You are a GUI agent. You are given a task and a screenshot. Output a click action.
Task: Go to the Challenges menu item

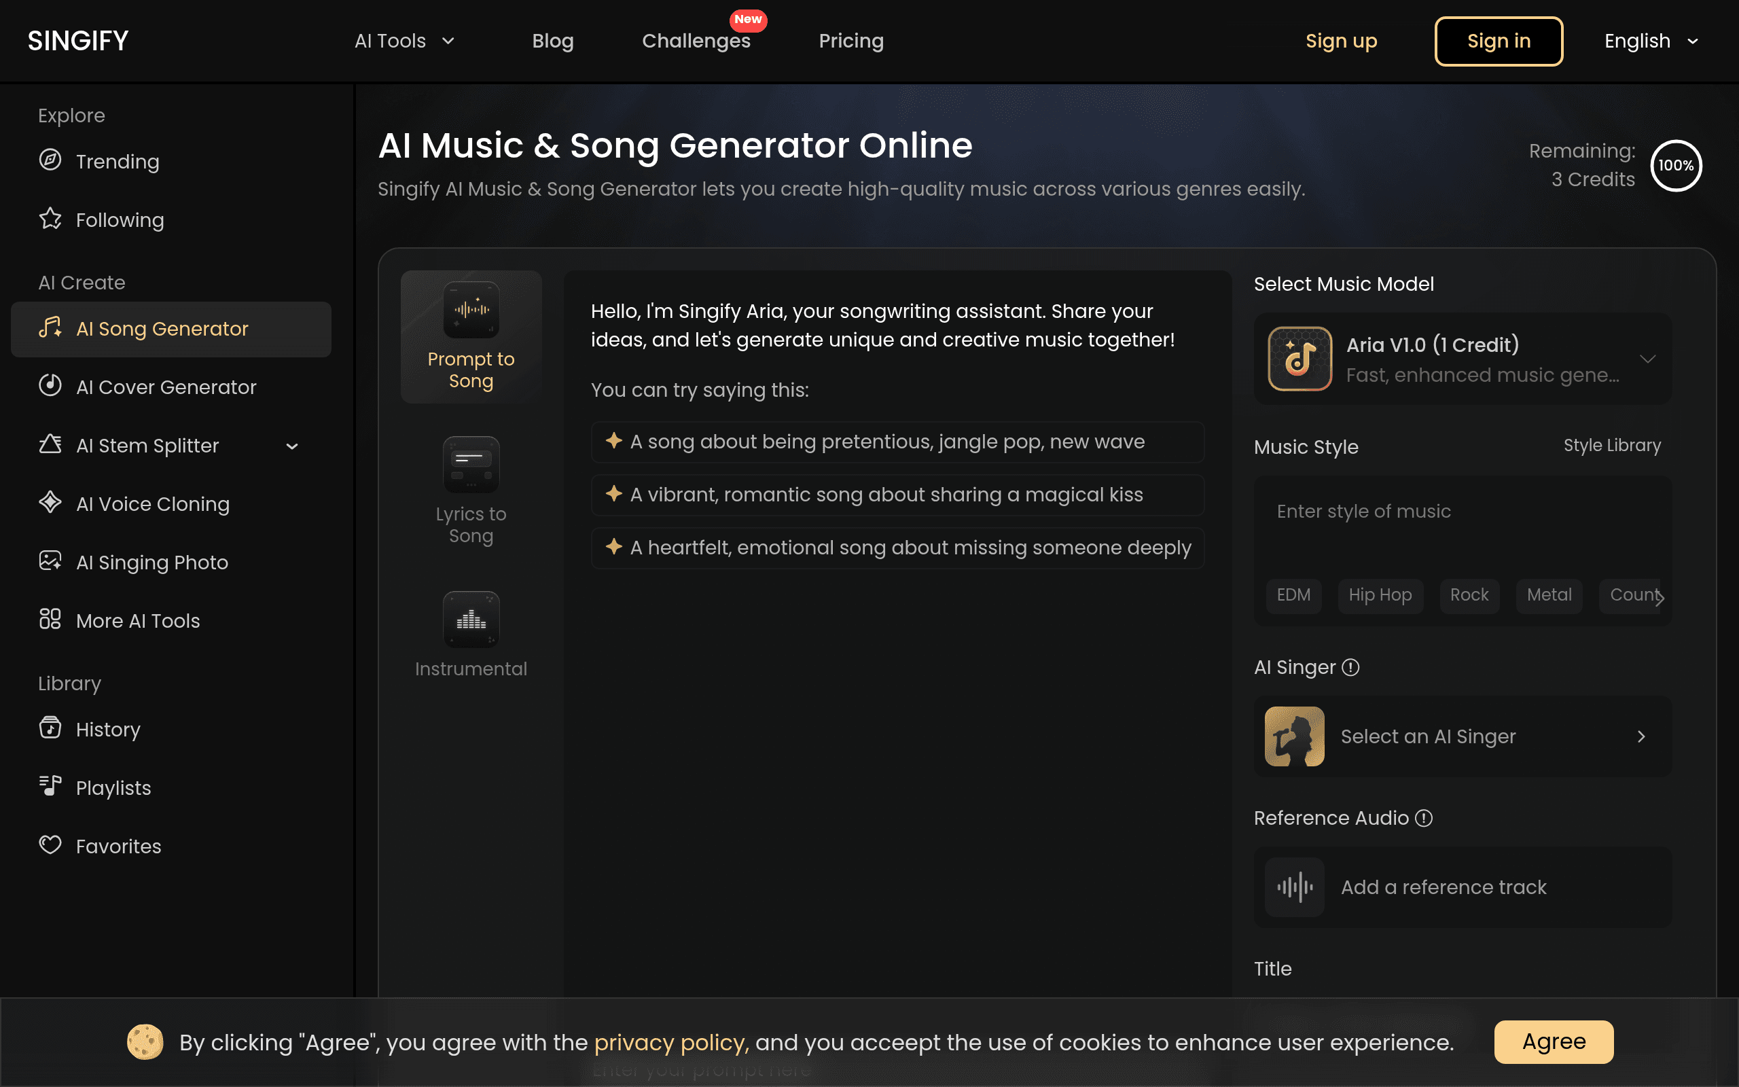(x=696, y=41)
